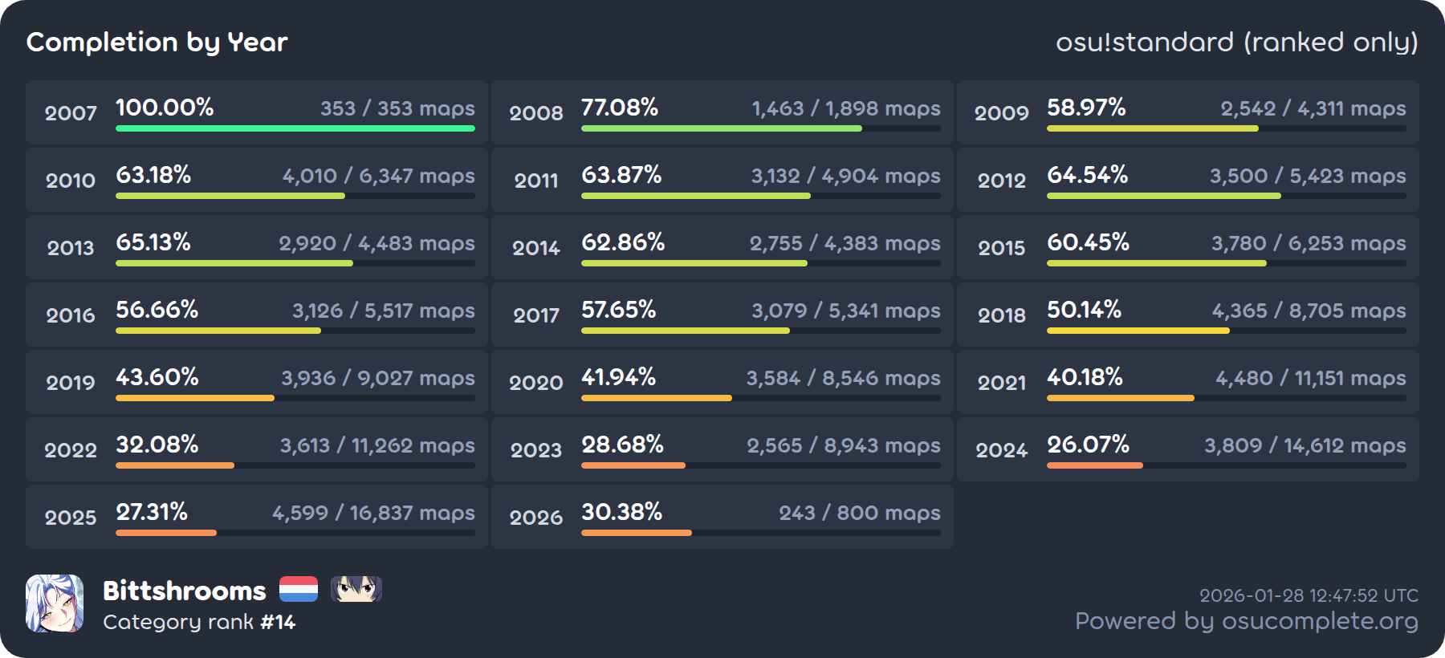
Task: Click the 2026-01-28 timestamp
Action: [1309, 595]
